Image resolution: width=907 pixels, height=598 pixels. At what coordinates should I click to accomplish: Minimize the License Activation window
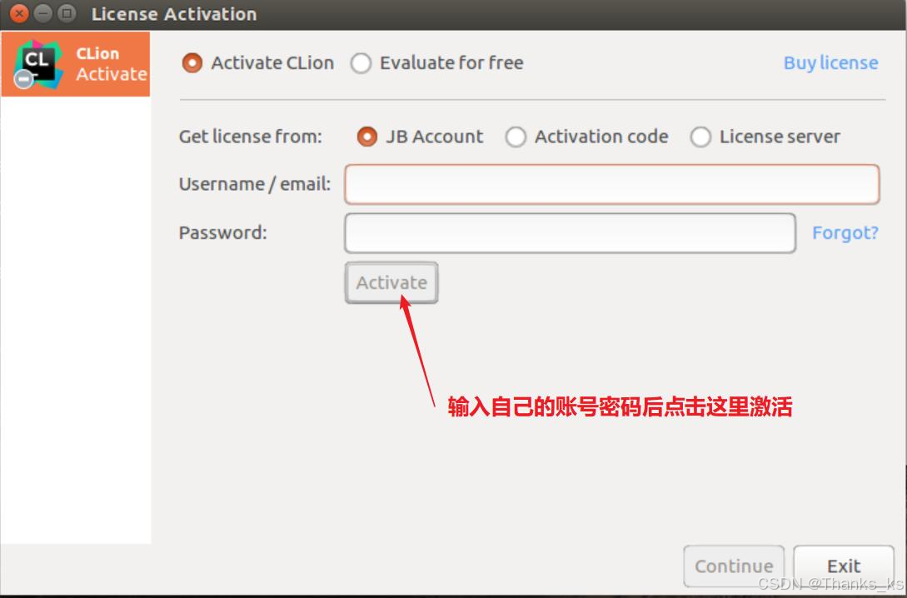click(42, 13)
